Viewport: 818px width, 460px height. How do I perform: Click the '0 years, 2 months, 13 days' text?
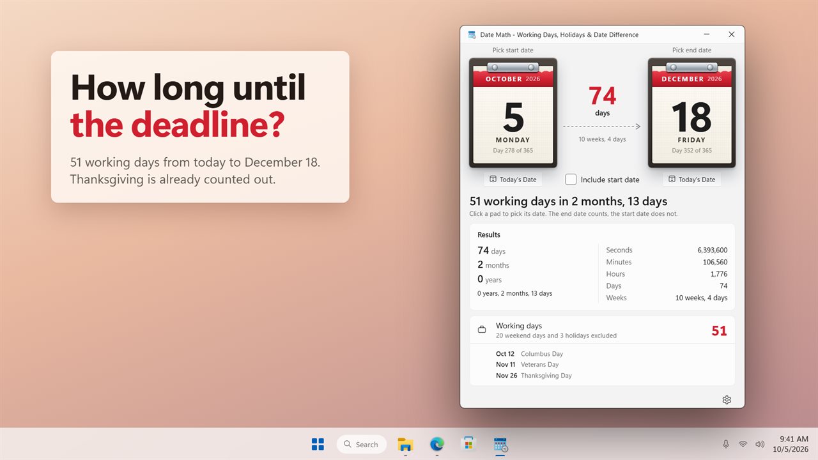(x=515, y=293)
